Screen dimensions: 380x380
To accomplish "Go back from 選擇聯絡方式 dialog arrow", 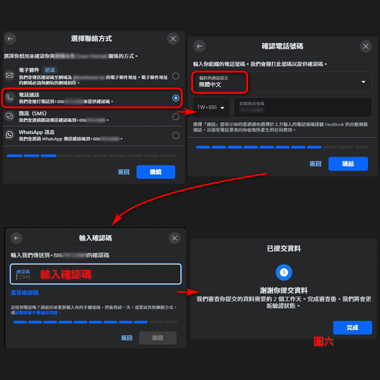I will [x=10, y=38].
